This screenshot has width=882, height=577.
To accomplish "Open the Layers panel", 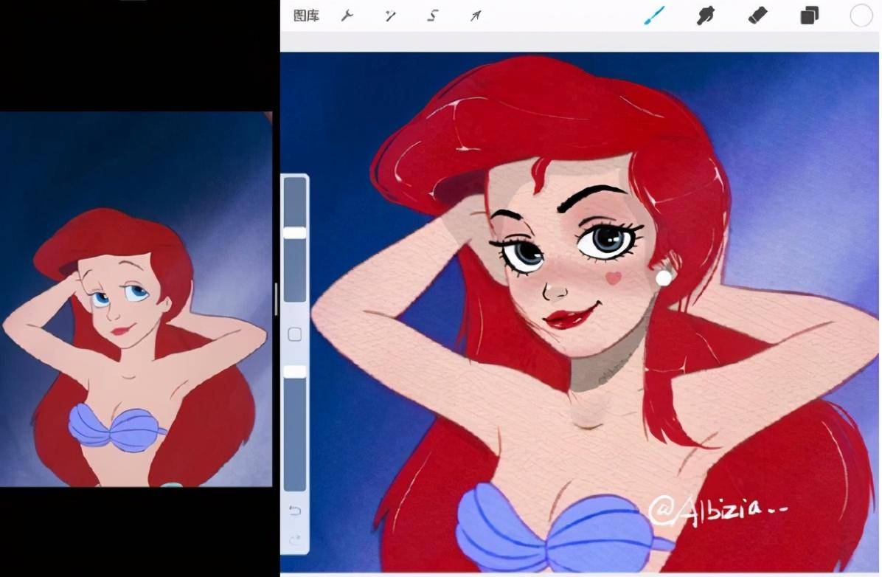I will [809, 15].
